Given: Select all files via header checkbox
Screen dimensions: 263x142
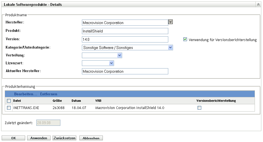Looking at the screenshot, I should [9, 101].
